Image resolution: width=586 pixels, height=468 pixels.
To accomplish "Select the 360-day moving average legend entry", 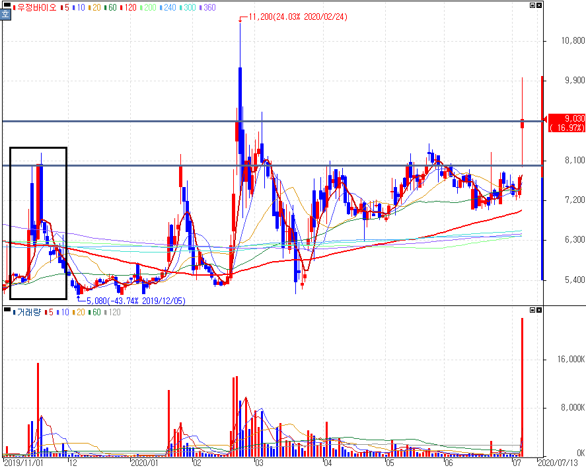I will (207, 7).
